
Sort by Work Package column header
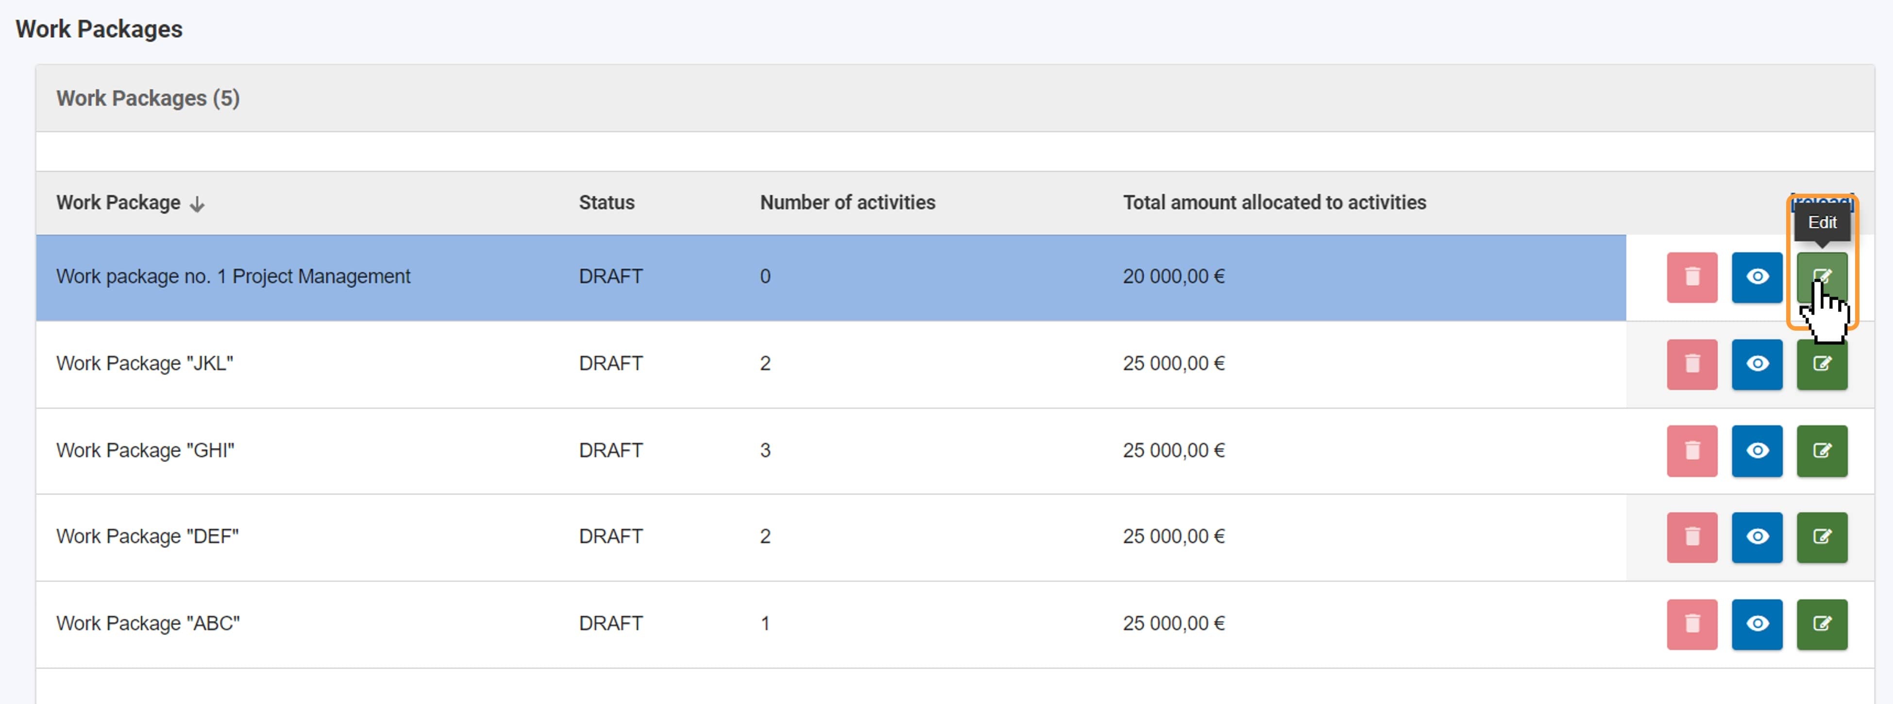[x=130, y=203]
